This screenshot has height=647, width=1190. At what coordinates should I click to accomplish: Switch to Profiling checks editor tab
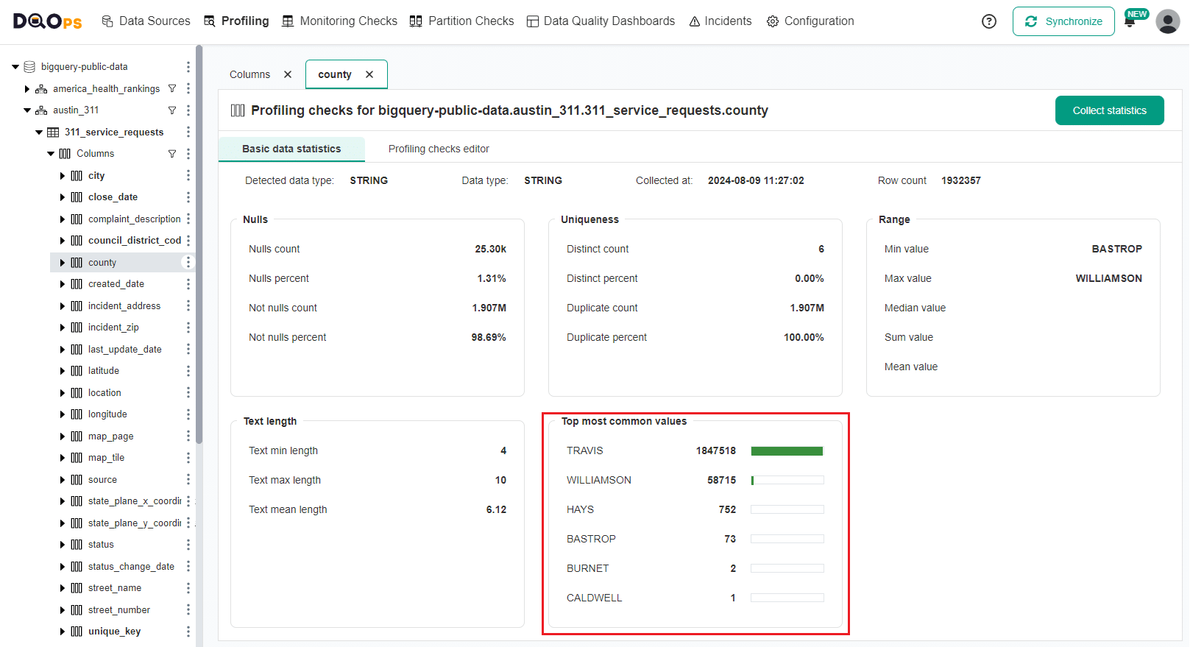[439, 149]
